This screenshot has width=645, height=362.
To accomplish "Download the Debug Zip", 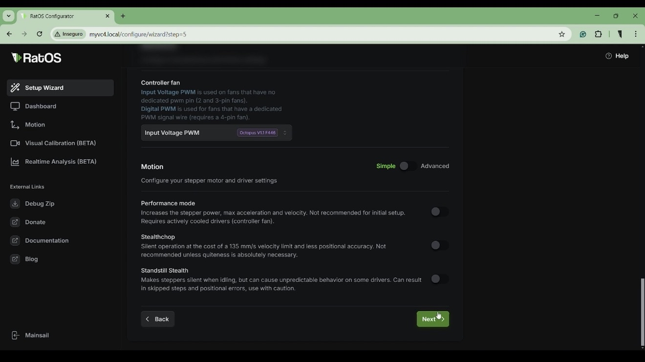I will 40,204.
